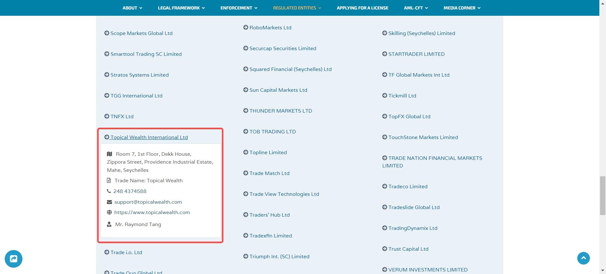Image resolution: width=606 pixels, height=274 pixels.
Task: Collapse Topical Wealth International Ltd entry
Action: coord(146,137)
